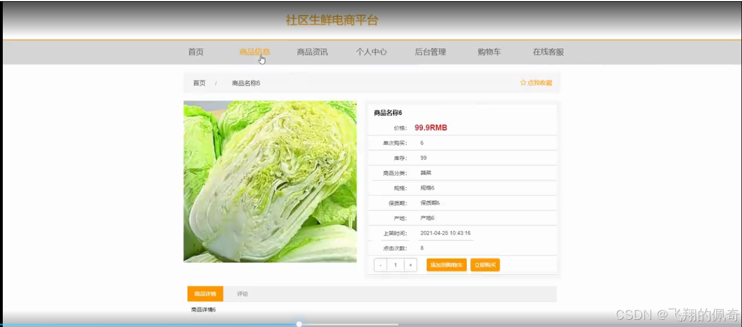Click the video progress bar handle

pyautogui.click(x=299, y=324)
